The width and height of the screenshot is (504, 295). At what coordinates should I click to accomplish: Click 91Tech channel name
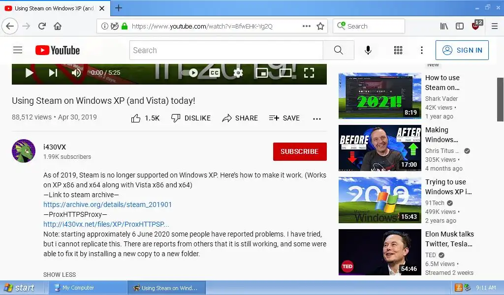point(435,203)
